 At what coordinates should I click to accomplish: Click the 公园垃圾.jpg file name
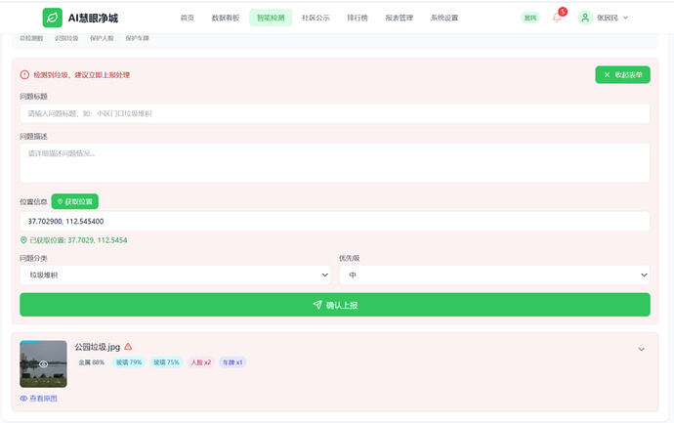tap(97, 347)
